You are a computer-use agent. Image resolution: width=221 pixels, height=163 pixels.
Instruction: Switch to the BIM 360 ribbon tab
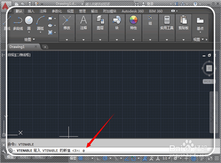[x=156, y=11]
